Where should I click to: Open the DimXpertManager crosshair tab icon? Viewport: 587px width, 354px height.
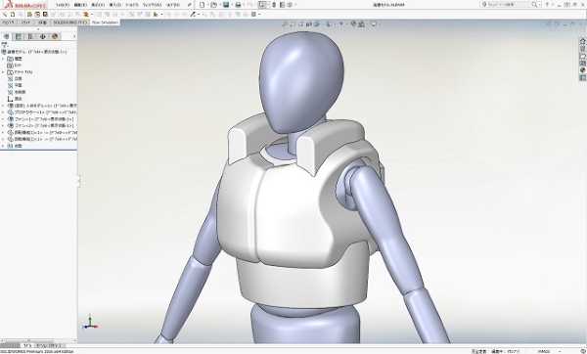point(42,36)
